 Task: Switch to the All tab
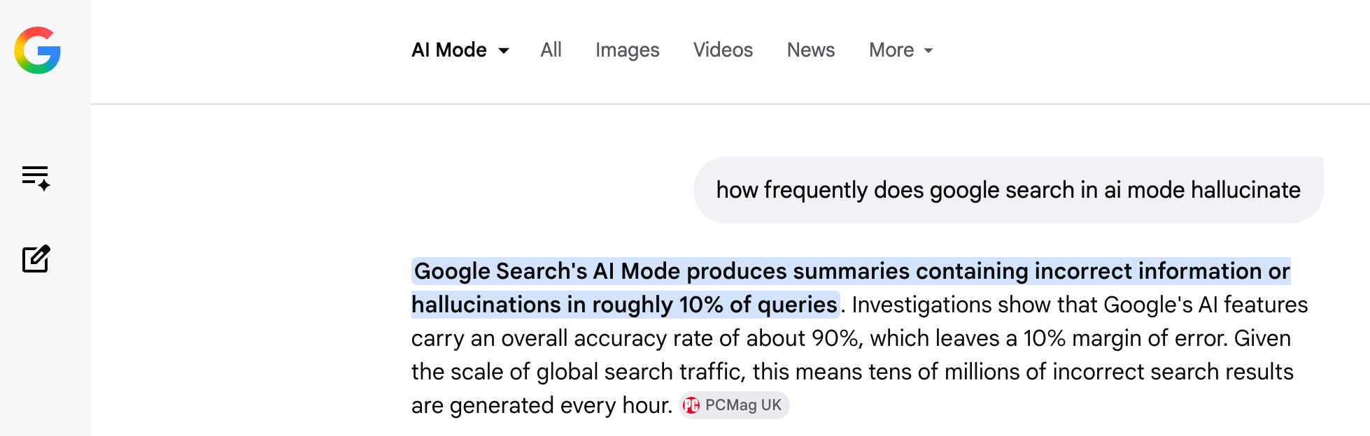[551, 50]
